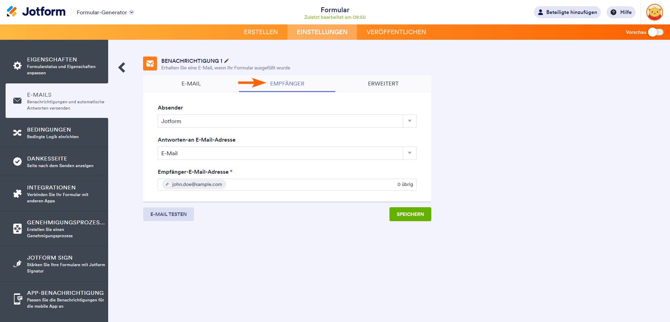Open Eigenschaften via the gear icon
This screenshot has height=322, width=670.
coord(17,66)
